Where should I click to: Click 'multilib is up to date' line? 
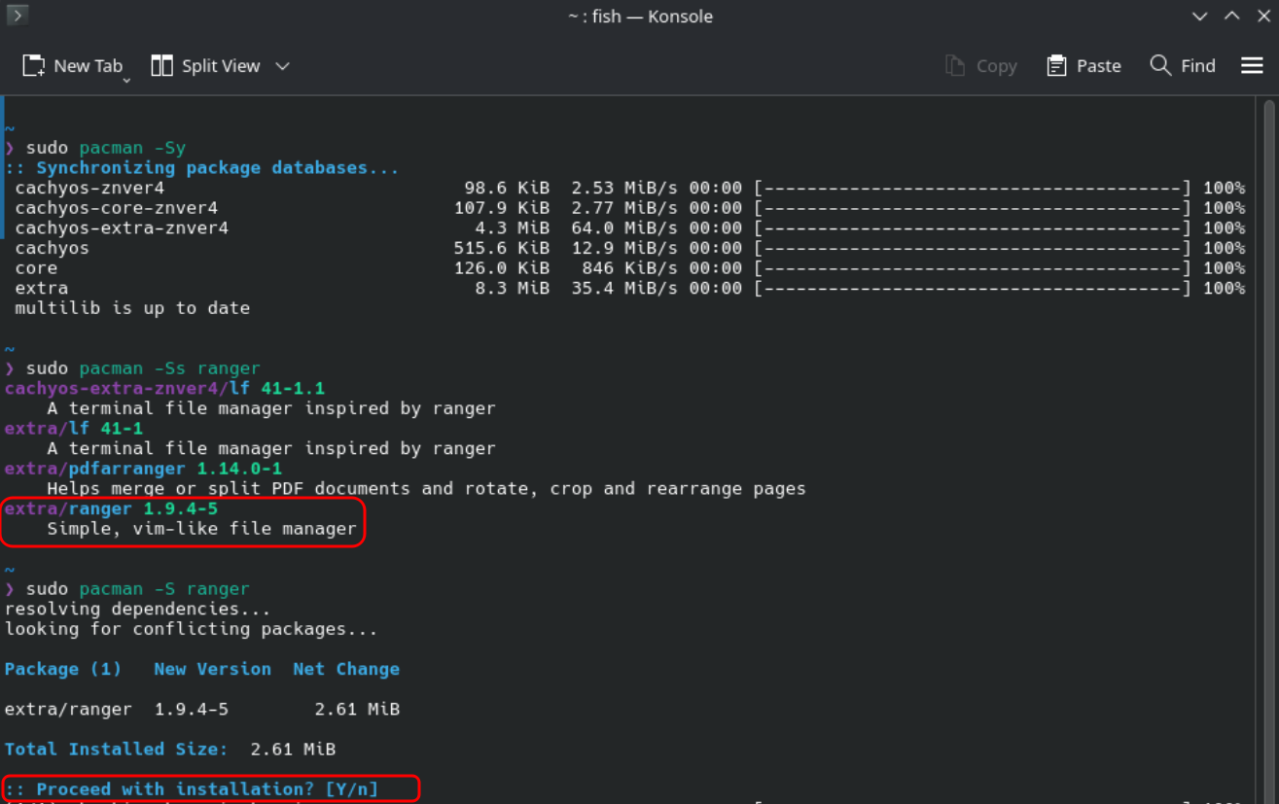point(132,308)
